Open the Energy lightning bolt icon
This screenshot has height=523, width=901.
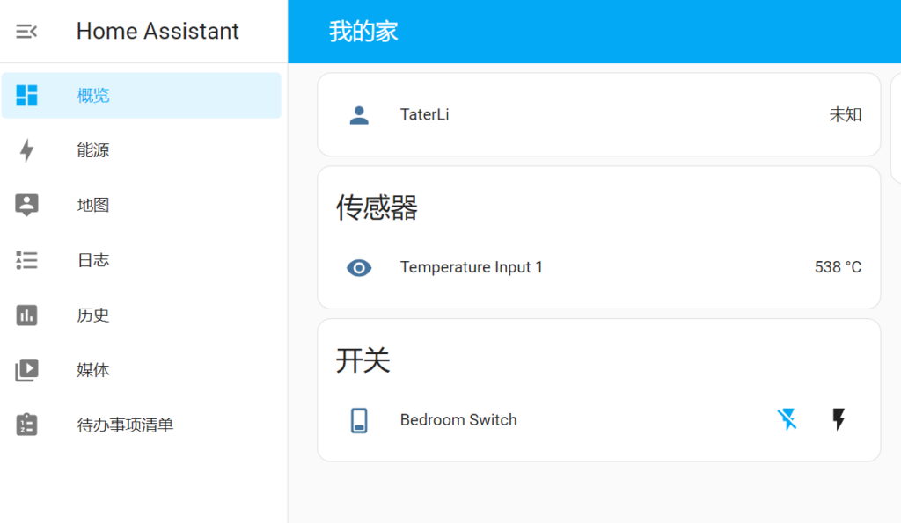26,150
